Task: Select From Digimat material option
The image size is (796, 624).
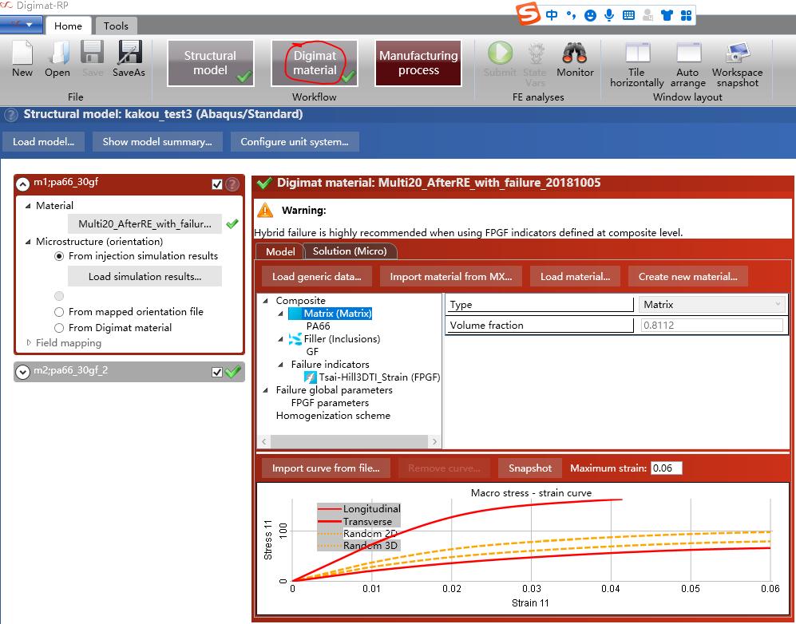Action: pyautogui.click(x=59, y=328)
